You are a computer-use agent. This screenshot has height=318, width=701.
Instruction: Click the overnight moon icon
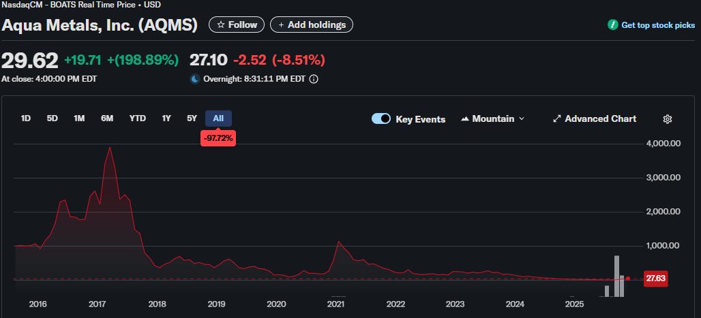pyautogui.click(x=195, y=79)
